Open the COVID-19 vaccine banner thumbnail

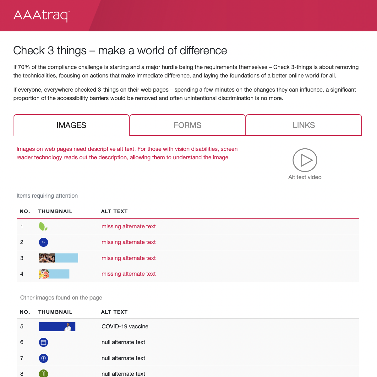pos(57,327)
